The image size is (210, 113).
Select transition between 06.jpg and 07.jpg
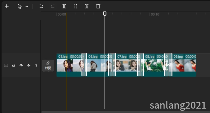click(112, 65)
